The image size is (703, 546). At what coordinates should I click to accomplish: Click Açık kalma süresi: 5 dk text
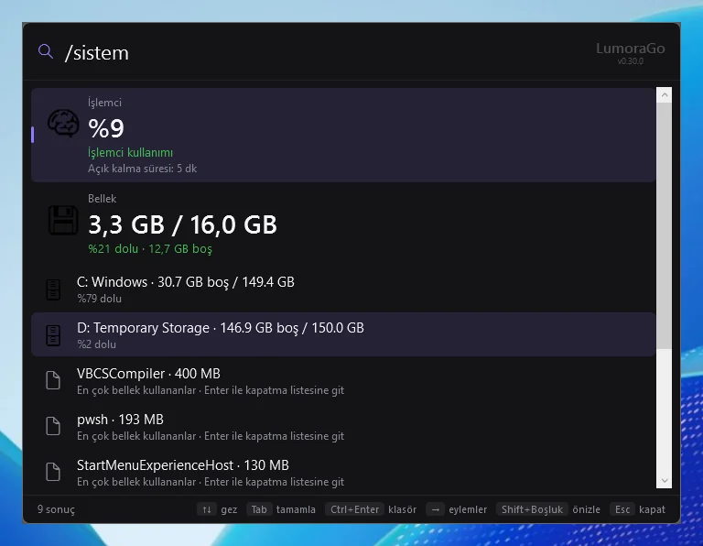pos(142,169)
